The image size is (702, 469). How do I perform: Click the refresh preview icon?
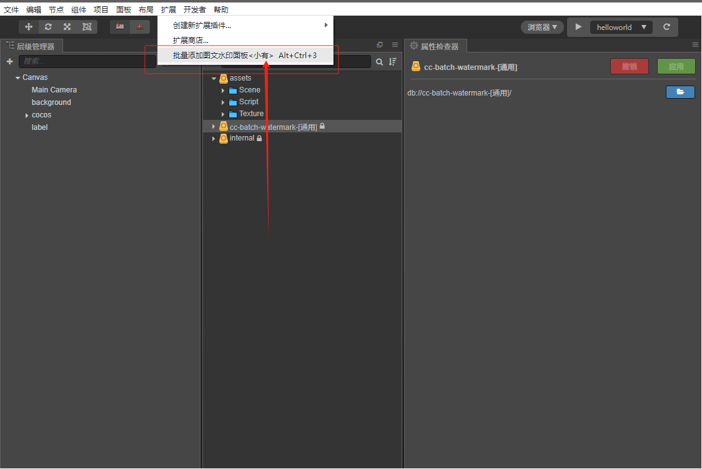coord(666,27)
